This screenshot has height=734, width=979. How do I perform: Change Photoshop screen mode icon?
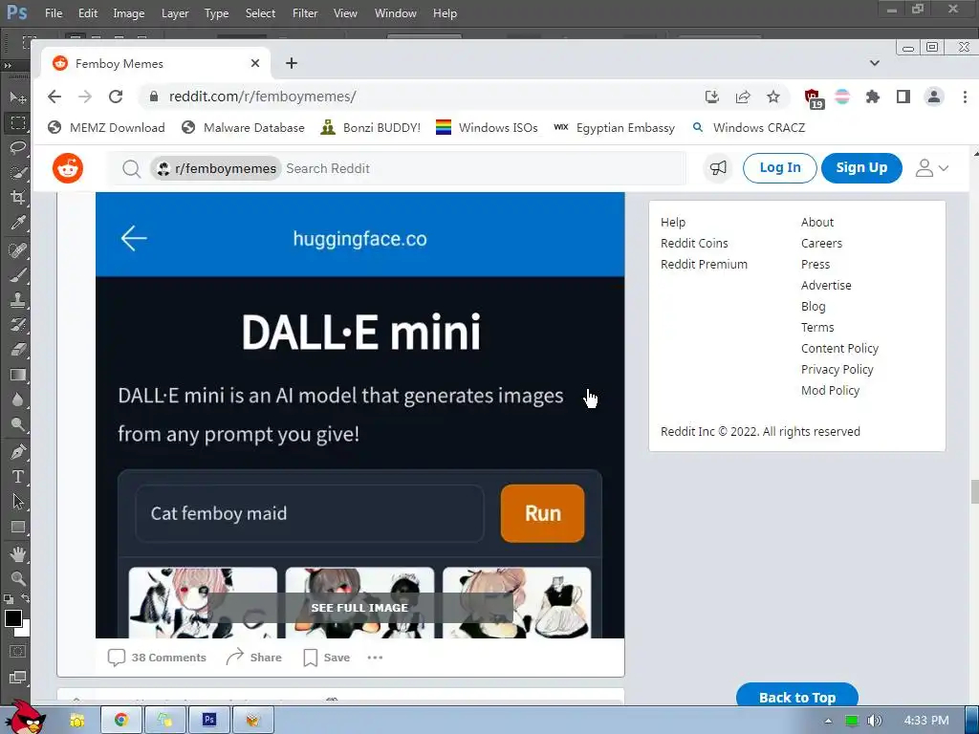coord(17,678)
